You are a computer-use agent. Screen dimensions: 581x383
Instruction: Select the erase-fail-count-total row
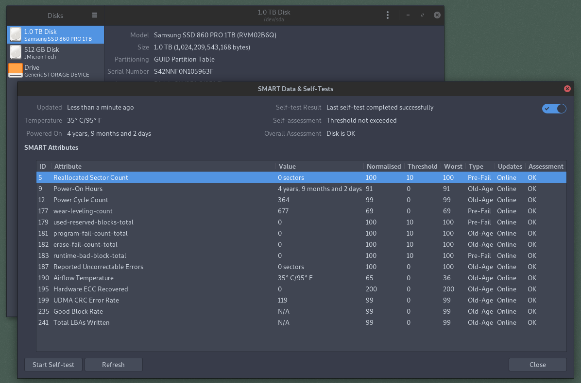pos(301,244)
